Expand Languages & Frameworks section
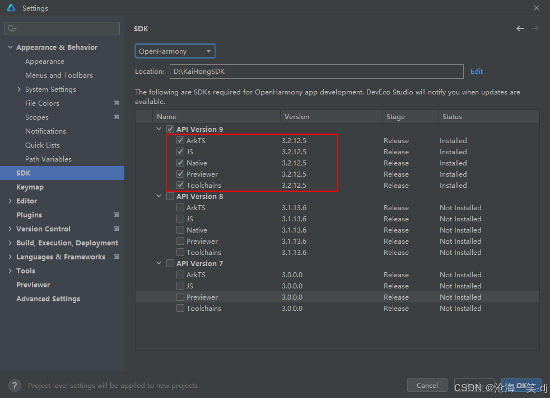This screenshot has height=398, width=550. [10, 257]
